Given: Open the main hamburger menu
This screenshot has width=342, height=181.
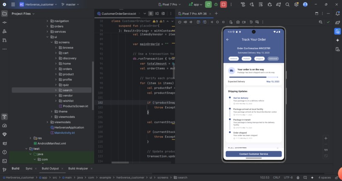Looking at the screenshot, I should coord(13,4).
